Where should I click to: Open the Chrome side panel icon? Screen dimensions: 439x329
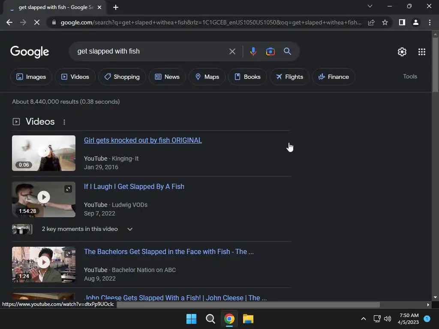pos(402,22)
